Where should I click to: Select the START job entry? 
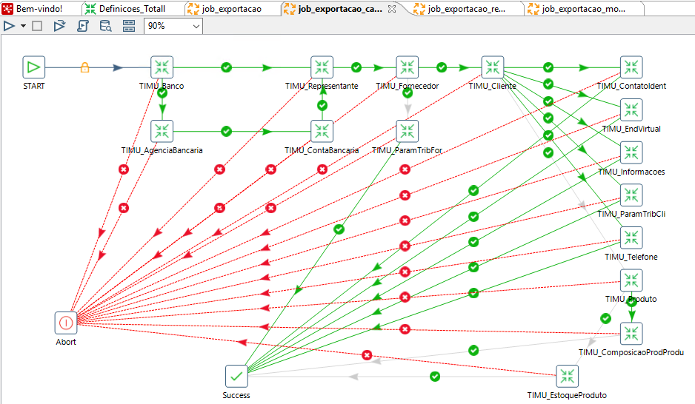[33, 67]
